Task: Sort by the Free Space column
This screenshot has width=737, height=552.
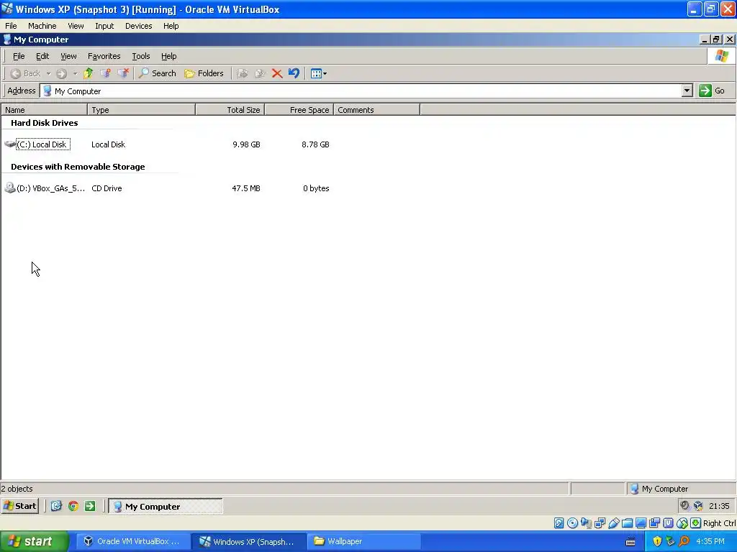Action: (x=299, y=110)
